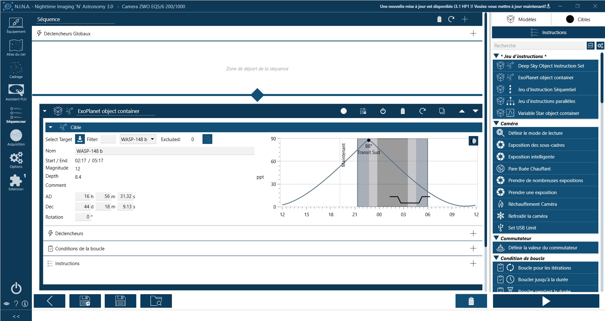
Task: Switch to the Modèles tab
Action: [521, 19]
